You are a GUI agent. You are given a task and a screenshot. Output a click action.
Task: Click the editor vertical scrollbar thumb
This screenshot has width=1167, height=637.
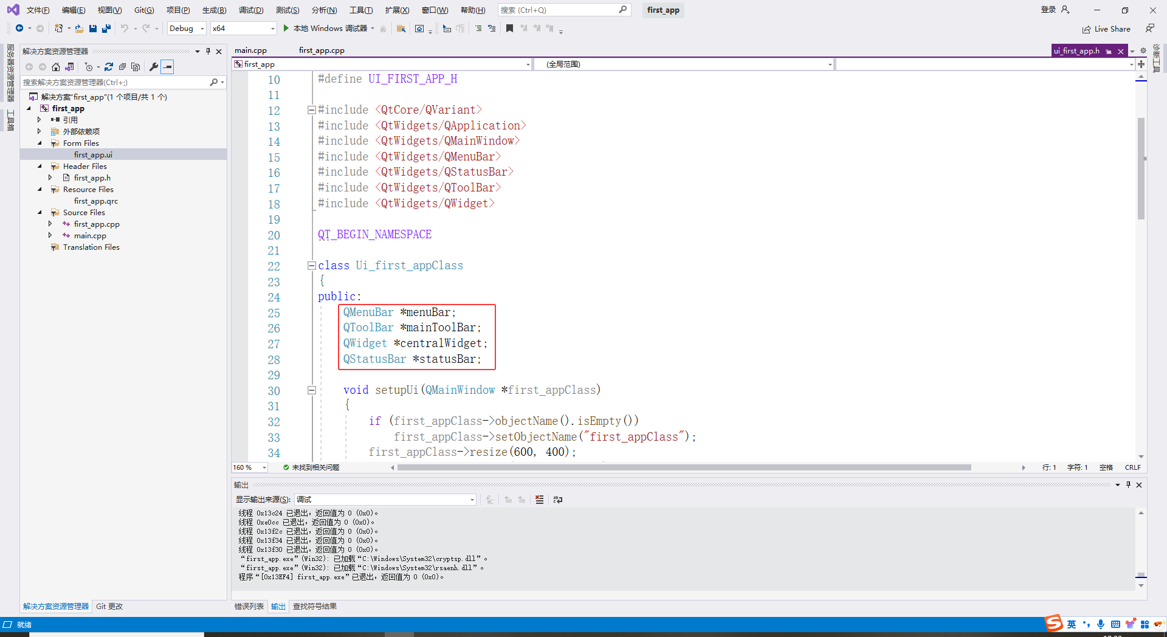pos(1141,168)
